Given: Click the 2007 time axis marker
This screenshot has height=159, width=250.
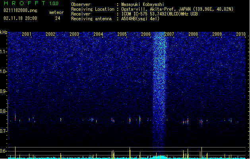Looking at the screenshot, I should [x=169, y=34].
